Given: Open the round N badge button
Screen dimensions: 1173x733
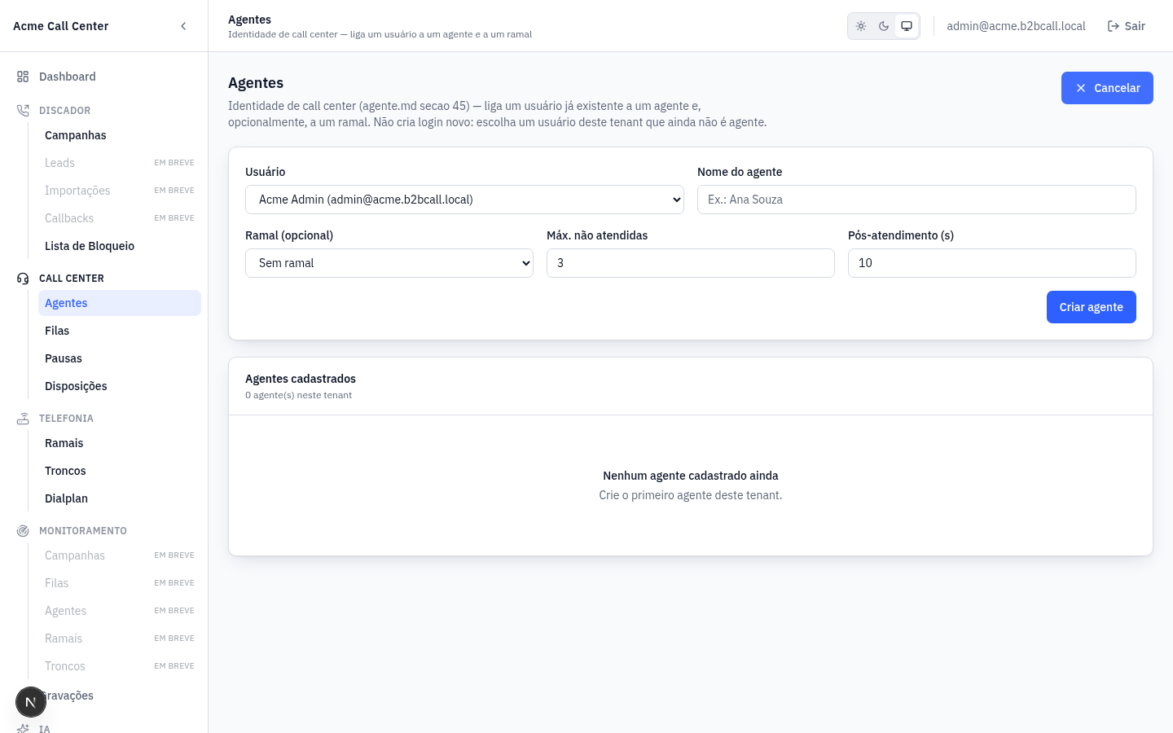Looking at the screenshot, I should [x=31, y=702].
